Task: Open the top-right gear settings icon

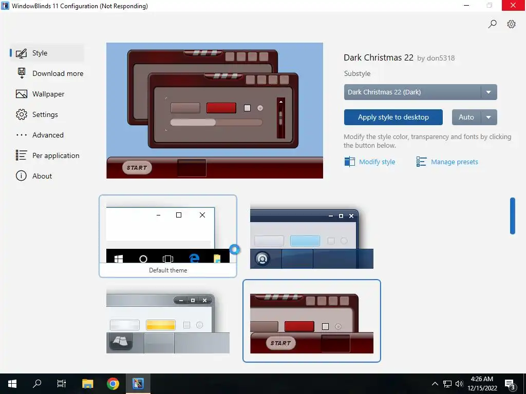Action: click(x=511, y=24)
